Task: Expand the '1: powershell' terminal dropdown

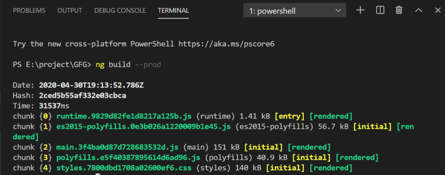Action: [295, 11]
